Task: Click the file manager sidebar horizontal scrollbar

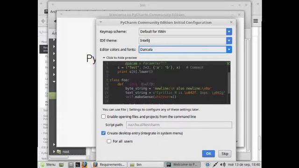Action: point(59,157)
